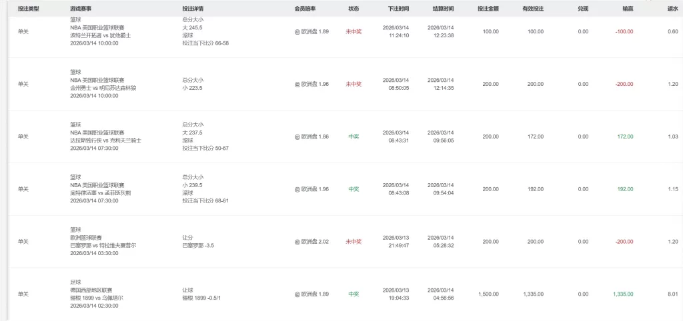Click the 霍根 1899 vs 乌佩塔尔 match
Image resolution: width=683 pixels, height=321 pixels.
tap(97, 298)
